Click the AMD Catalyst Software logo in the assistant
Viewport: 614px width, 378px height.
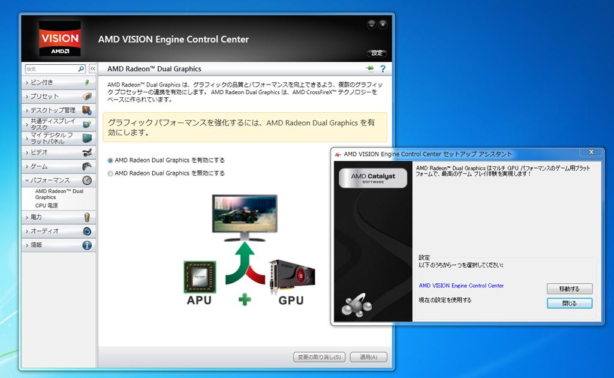pos(373,178)
